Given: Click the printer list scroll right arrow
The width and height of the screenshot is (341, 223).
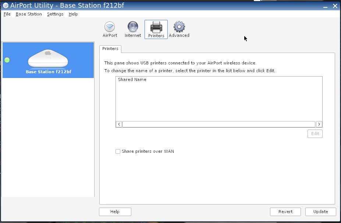Looking at the screenshot, I should click(319, 124).
